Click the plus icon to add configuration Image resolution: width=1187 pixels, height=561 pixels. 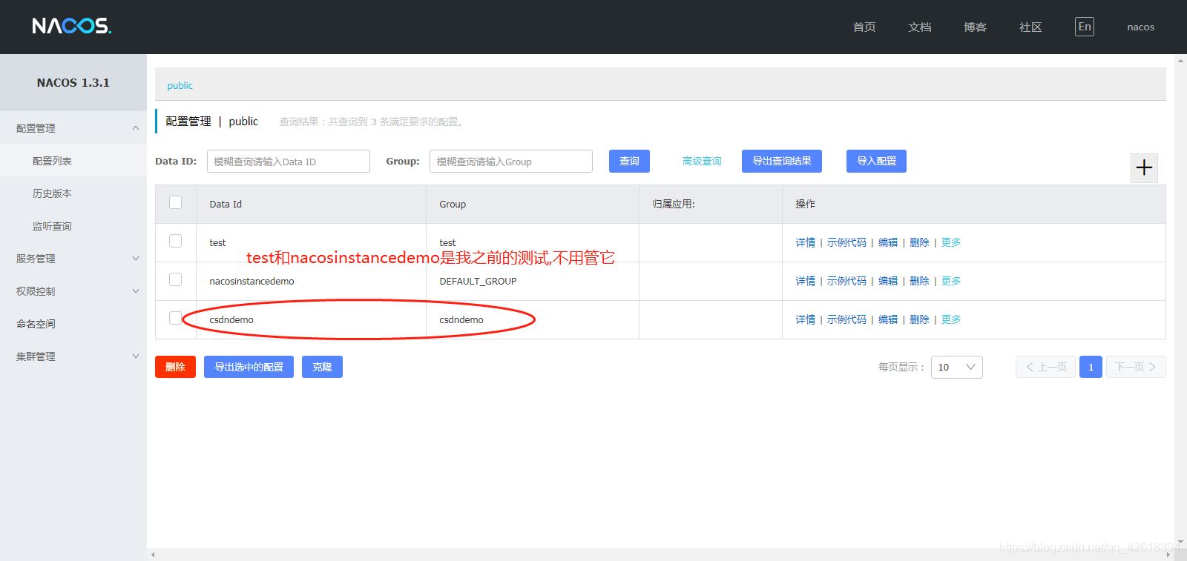[x=1144, y=167]
